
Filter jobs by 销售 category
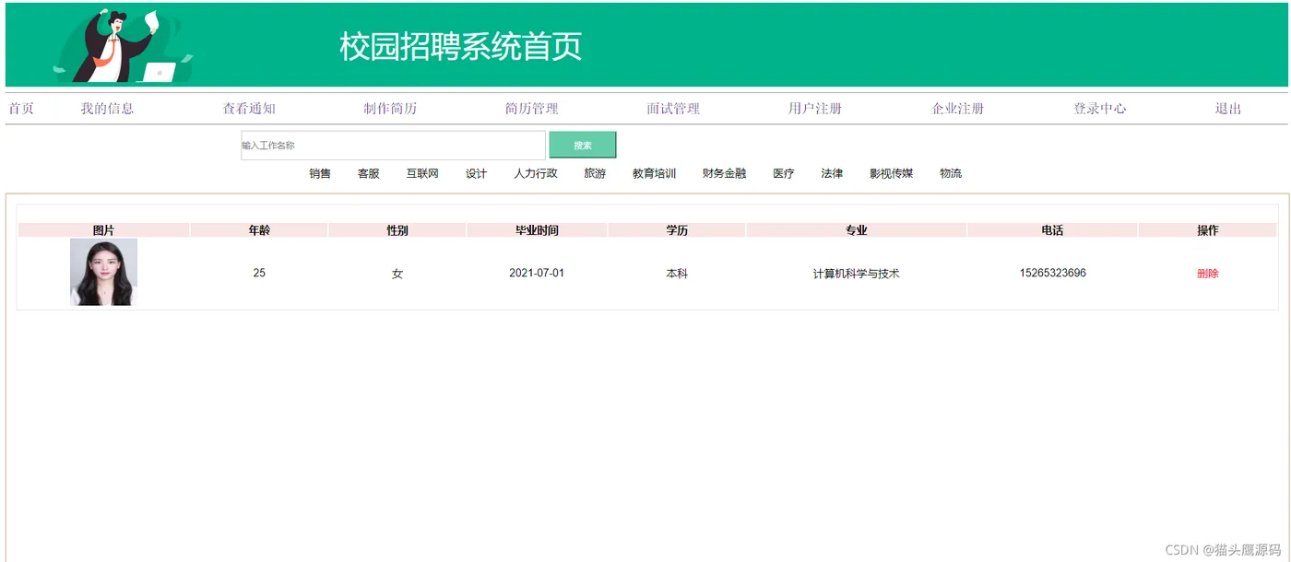(x=320, y=173)
